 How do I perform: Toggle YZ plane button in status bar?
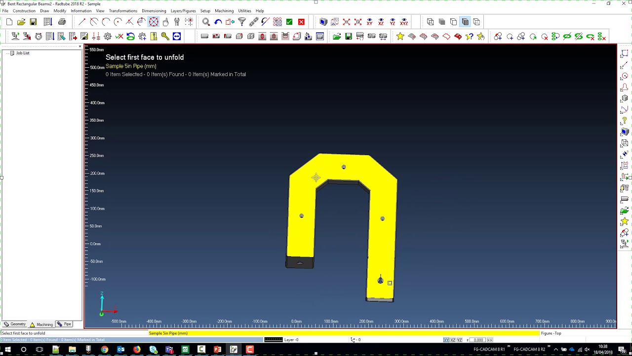(459, 340)
